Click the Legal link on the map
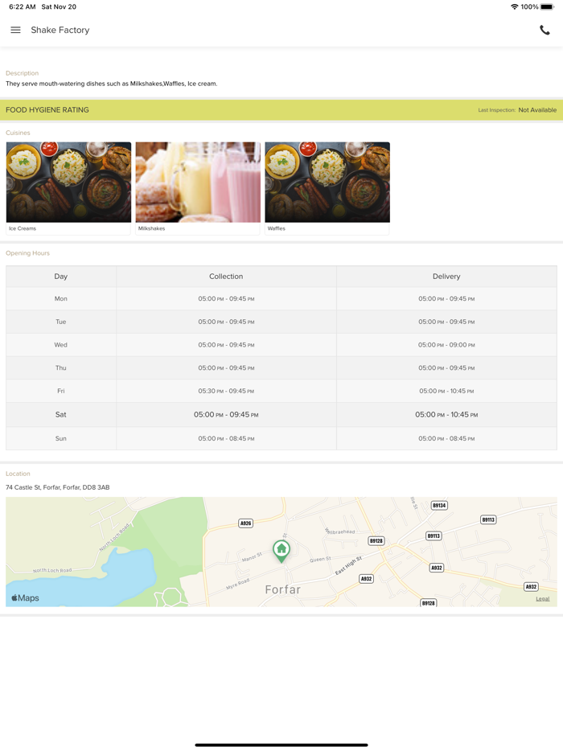Screen dimensions: 563x751 (542, 599)
